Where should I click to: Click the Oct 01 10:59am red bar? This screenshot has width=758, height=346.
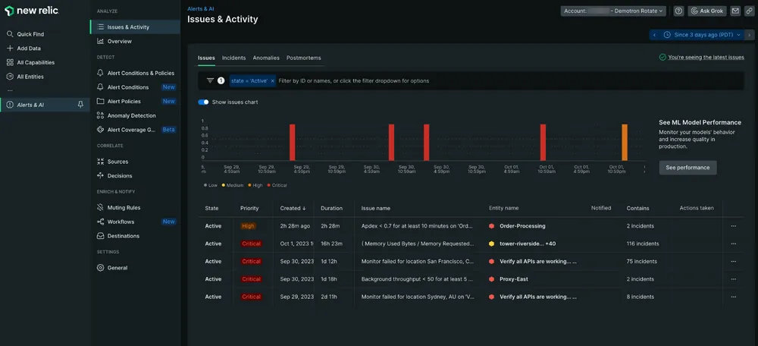(x=543, y=143)
